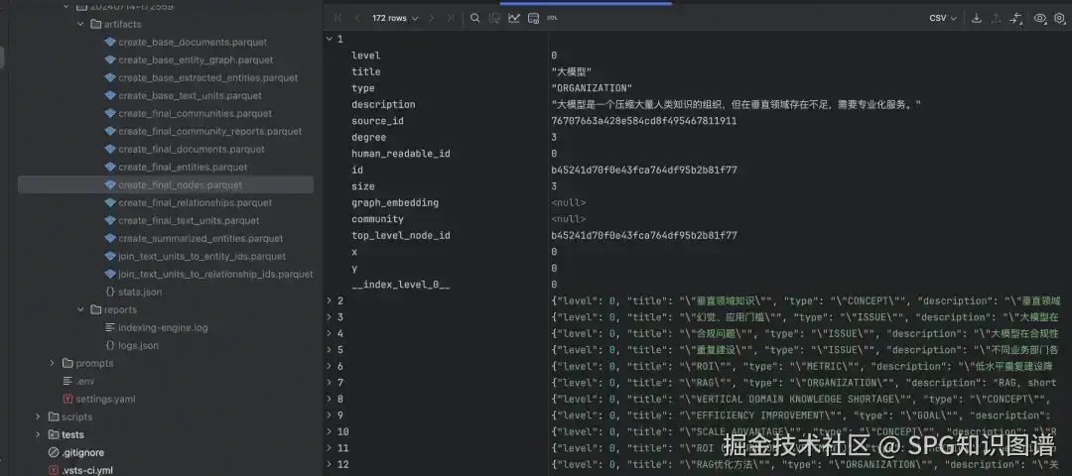Image resolution: width=1072 pixels, height=476 pixels.
Task: Go to next page arrow
Action: pyautogui.click(x=431, y=19)
